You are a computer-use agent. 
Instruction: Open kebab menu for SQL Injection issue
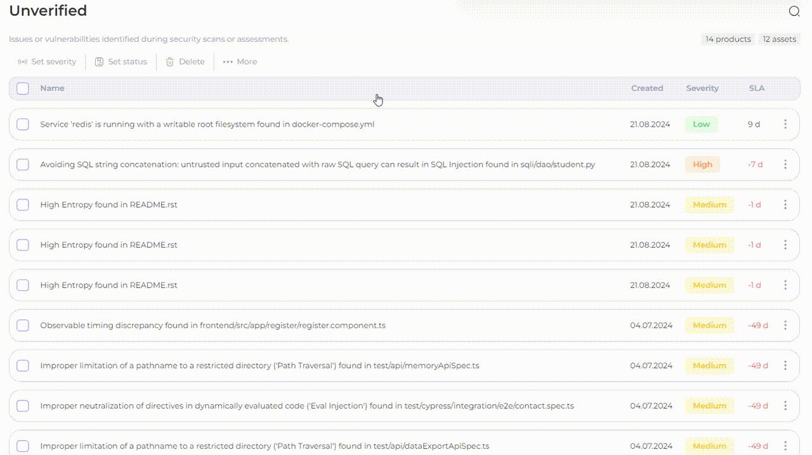coord(785,165)
